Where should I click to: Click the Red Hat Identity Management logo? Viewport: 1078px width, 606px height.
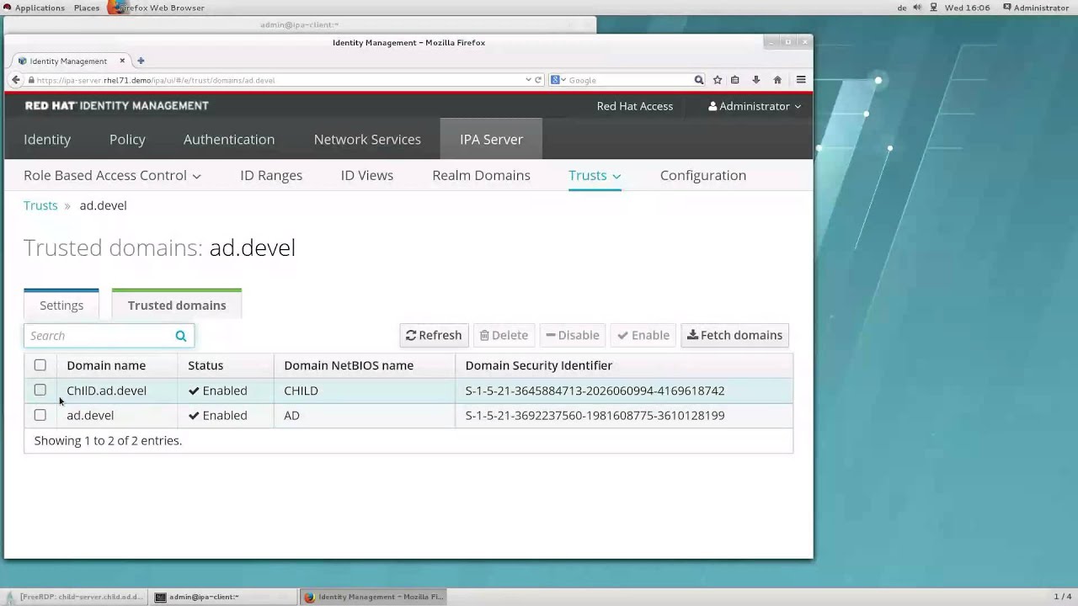pos(117,106)
